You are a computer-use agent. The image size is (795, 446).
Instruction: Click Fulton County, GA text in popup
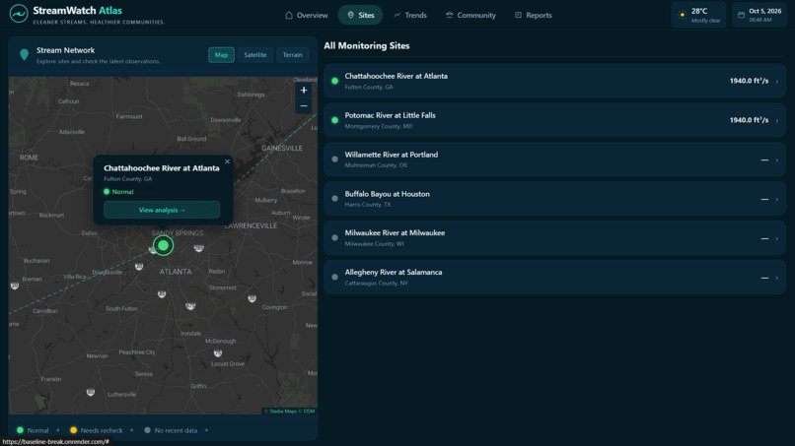(128, 179)
